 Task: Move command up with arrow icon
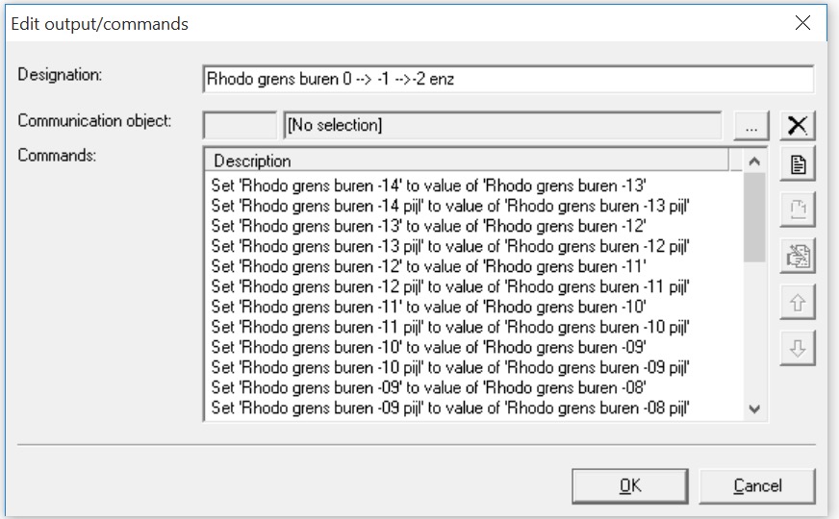pos(798,301)
